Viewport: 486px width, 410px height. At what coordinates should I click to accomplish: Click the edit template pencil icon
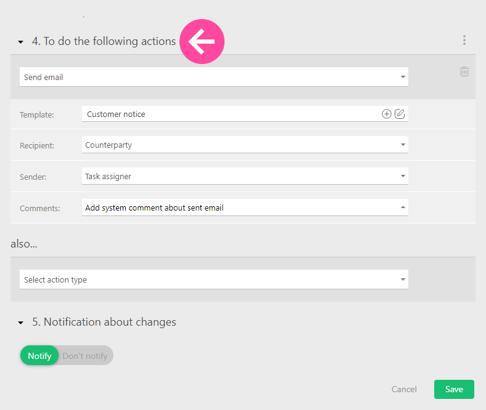pyautogui.click(x=400, y=114)
